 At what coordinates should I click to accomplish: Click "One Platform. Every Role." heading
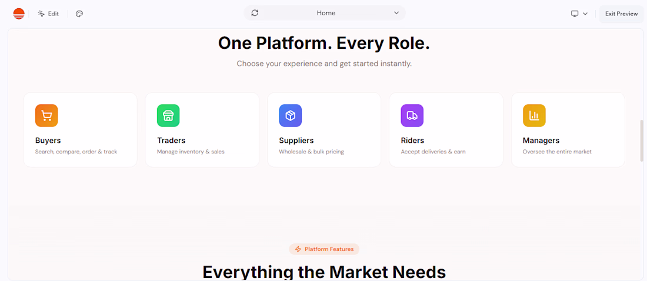(324, 44)
